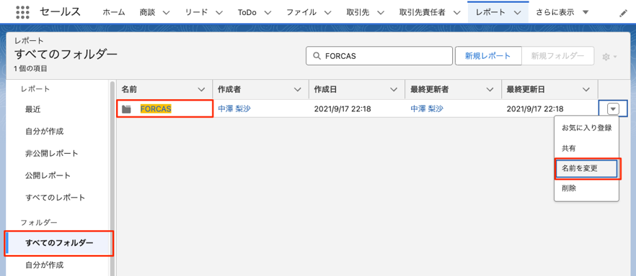
Task: Open the さらに表示 dropdown arrow
Action: [x=586, y=12]
